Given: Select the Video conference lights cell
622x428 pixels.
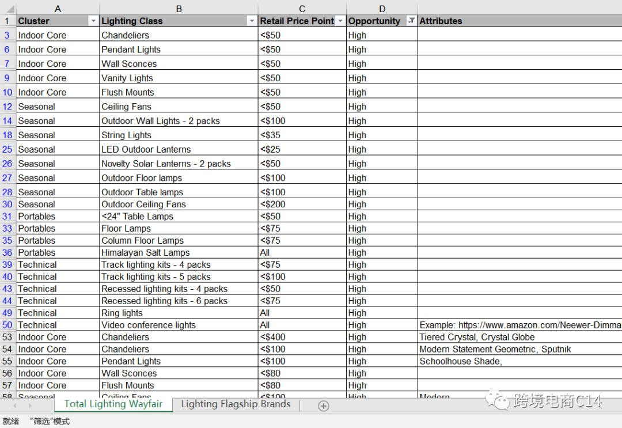Looking at the screenshot, I should [179, 325].
